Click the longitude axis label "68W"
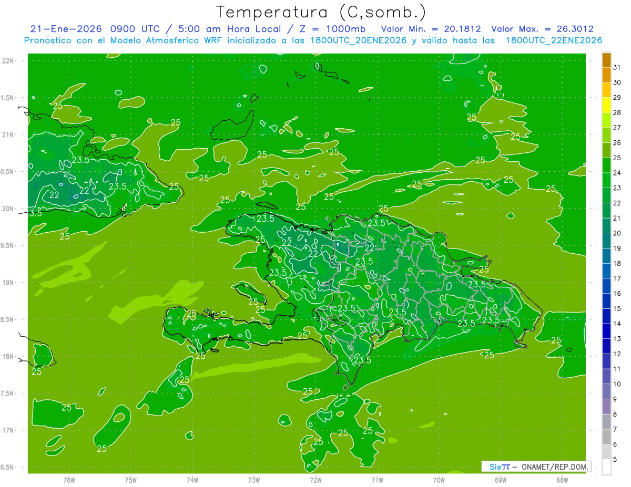 coord(562,480)
